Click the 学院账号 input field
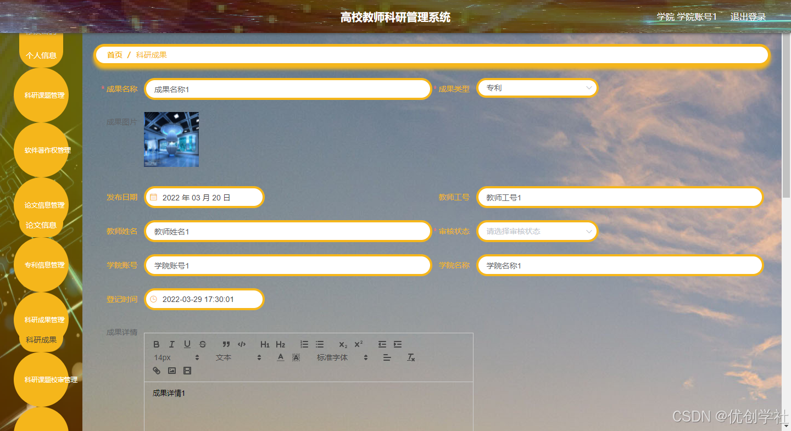 point(288,265)
